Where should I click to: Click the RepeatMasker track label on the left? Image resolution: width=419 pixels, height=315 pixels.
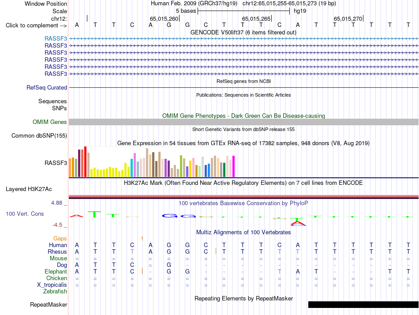point(49,304)
